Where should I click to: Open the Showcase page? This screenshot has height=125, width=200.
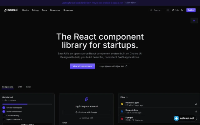(x=68, y=10)
